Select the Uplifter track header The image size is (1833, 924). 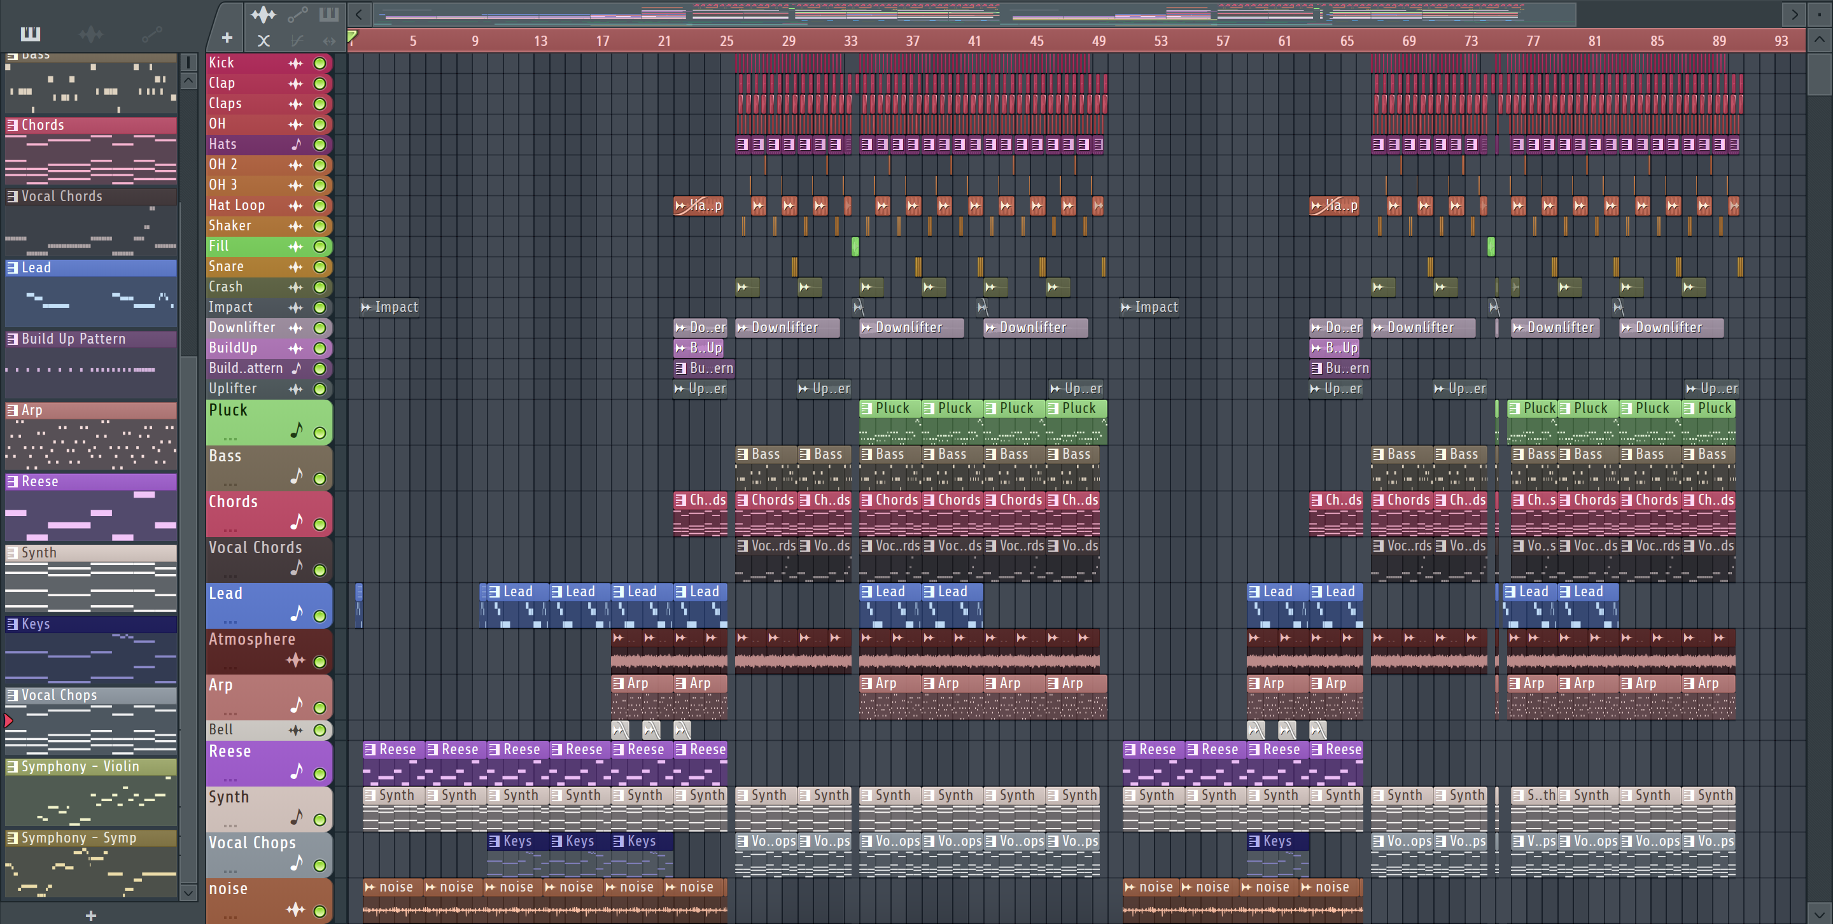[x=270, y=389]
